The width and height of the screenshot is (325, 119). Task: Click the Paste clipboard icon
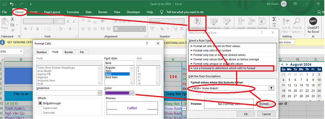coord(4,22)
